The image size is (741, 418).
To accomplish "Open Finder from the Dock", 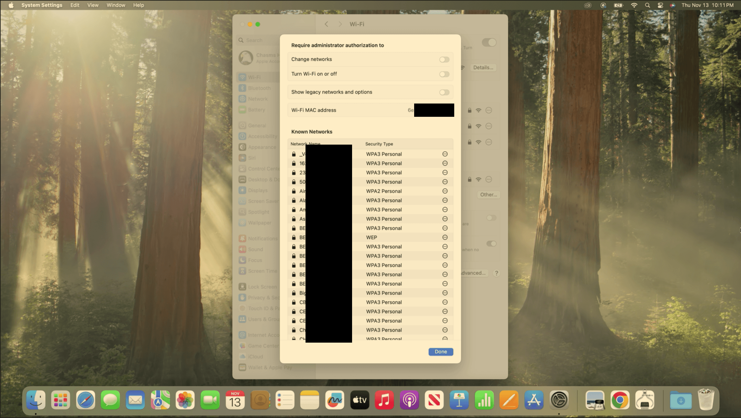I will pos(36,400).
